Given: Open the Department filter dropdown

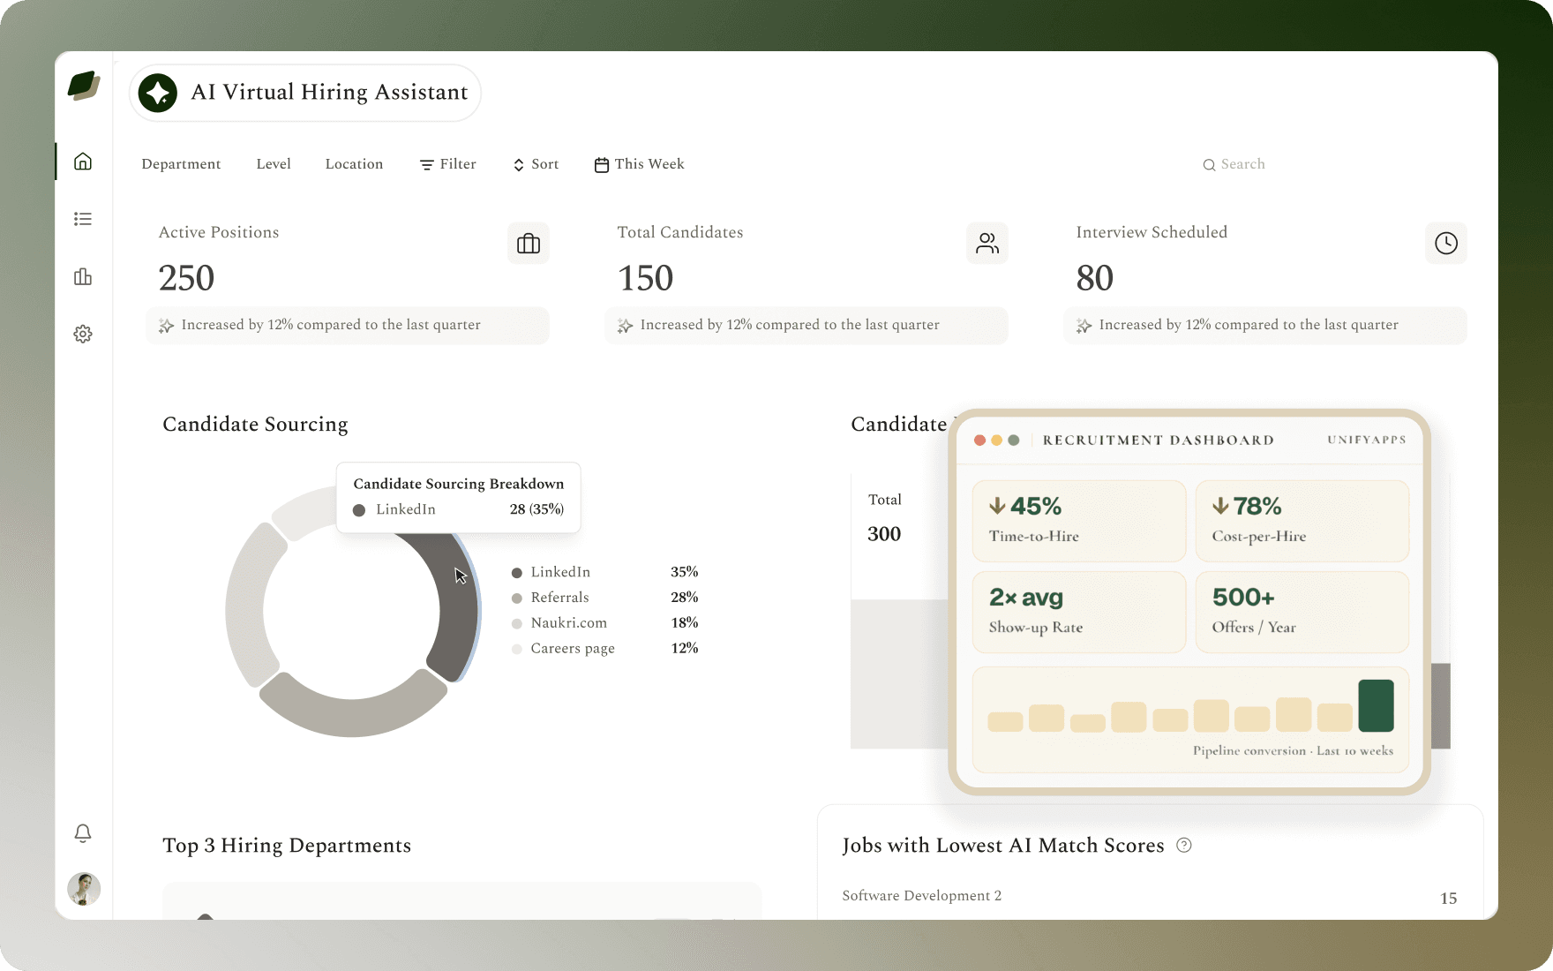Looking at the screenshot, I should 181,164.
